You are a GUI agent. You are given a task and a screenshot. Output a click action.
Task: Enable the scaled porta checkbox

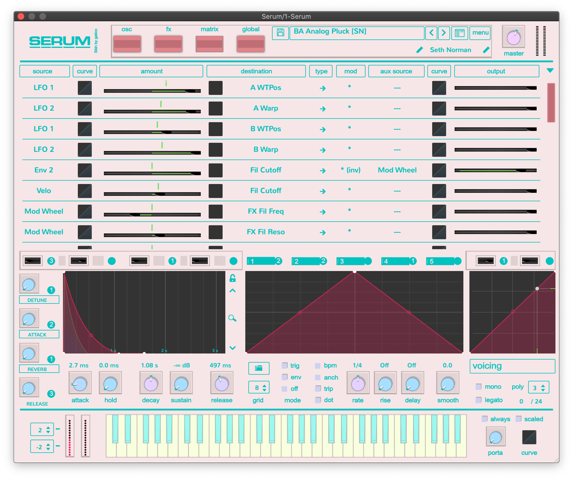pos(519,419)
